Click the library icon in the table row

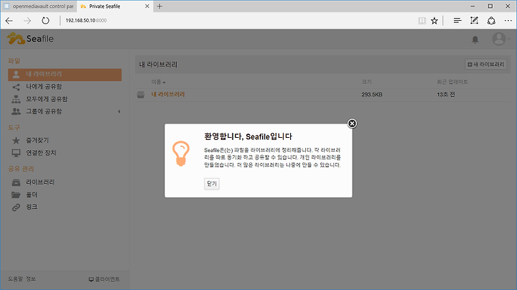click(141, 95)
